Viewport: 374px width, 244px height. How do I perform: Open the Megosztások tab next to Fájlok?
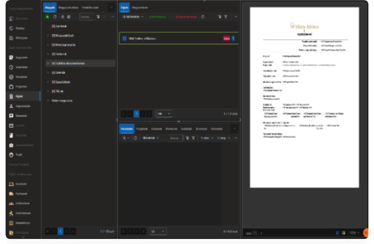(139, 8)
